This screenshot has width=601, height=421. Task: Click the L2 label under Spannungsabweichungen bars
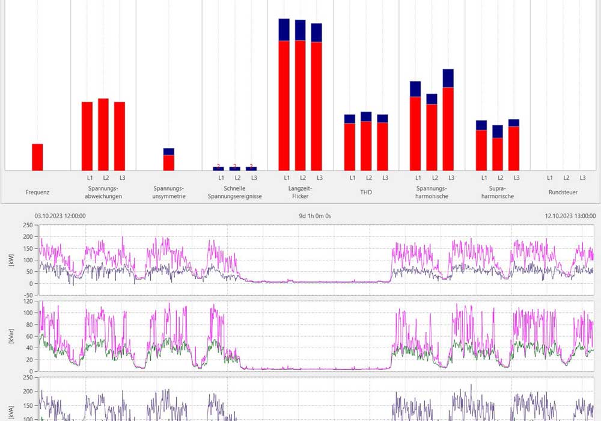(106, 178)
